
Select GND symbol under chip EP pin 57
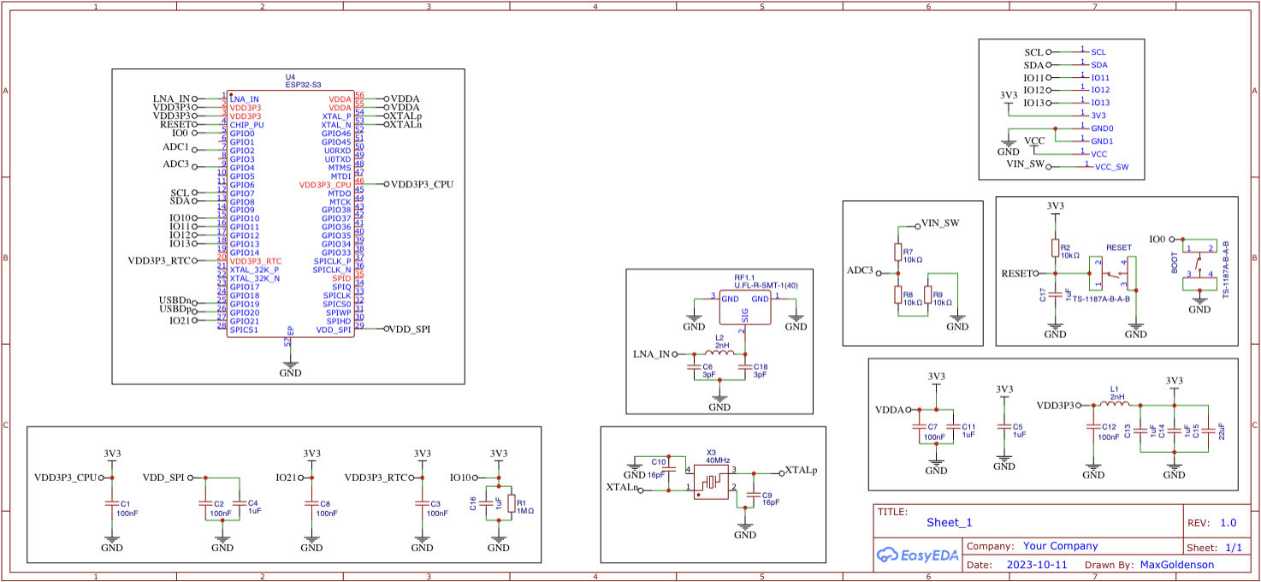click(x=290, y=367)
